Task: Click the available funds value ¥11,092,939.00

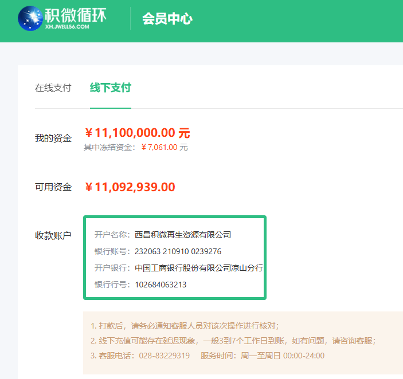Action: (x=130, y=187)
